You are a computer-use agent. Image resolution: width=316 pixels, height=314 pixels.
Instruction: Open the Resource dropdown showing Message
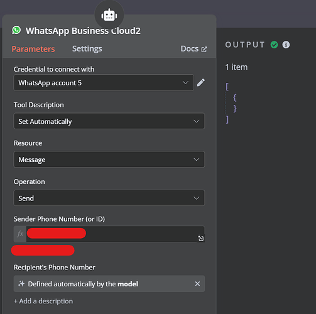pos(109,160)
